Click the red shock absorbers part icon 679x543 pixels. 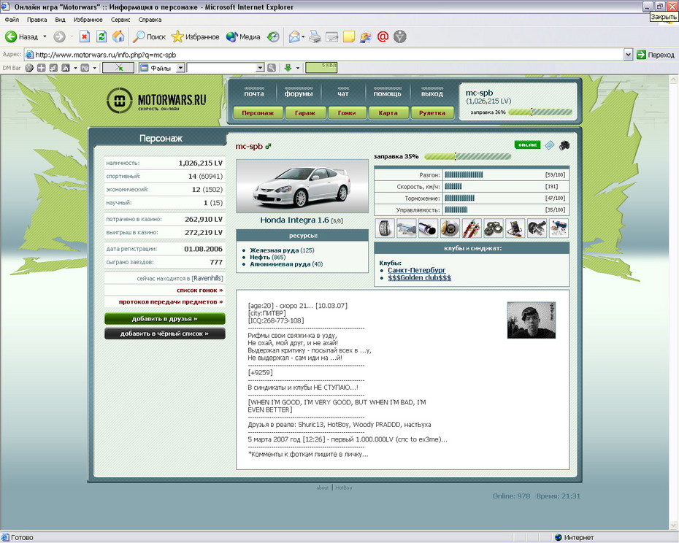[x=472, y=228]
